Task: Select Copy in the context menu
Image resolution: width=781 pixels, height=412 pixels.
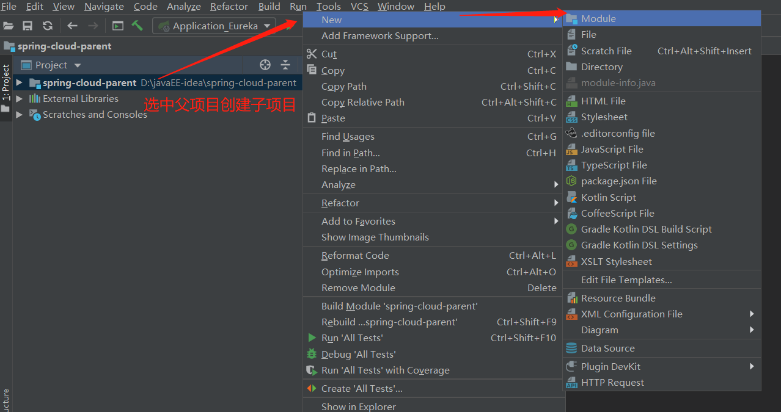Action: 433,71
